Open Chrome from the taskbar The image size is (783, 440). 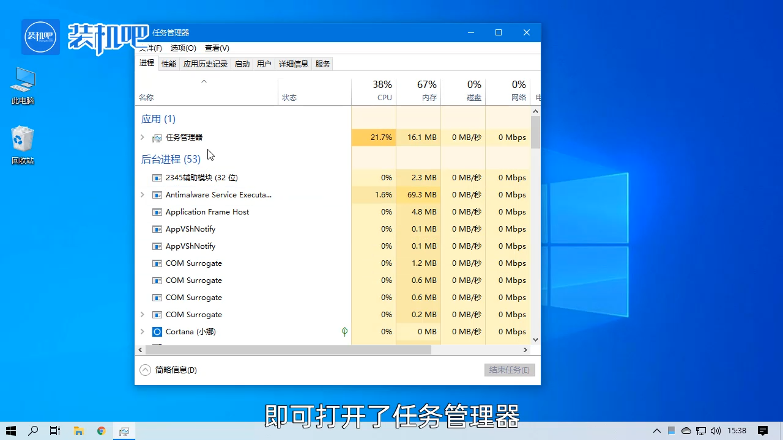101,431
